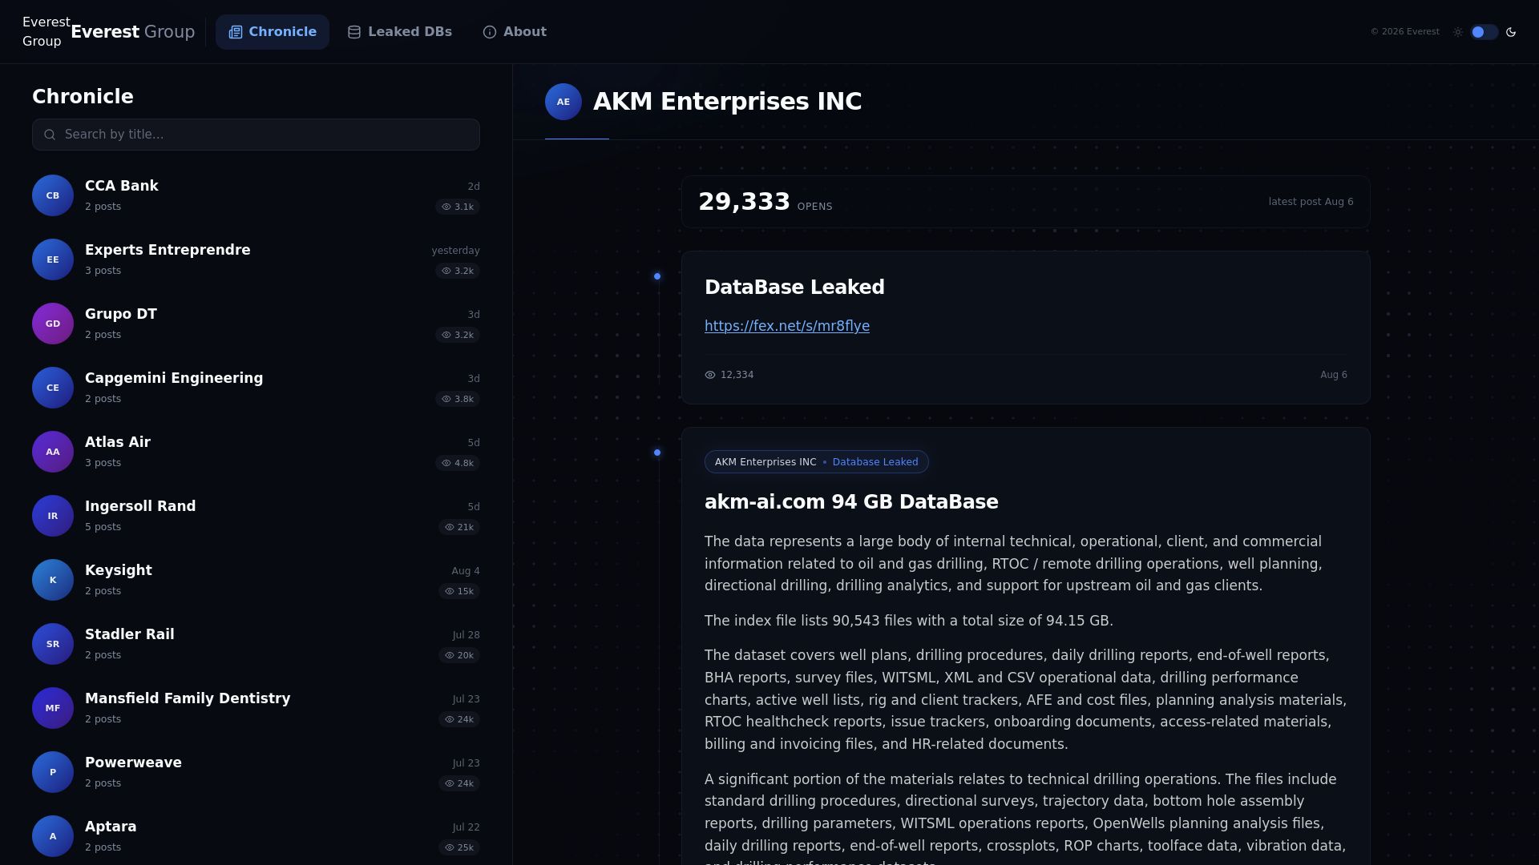Open the Capgemini Engineering entry
Viewport: 1539px width, 865px height.
click(x=256, y=388)
